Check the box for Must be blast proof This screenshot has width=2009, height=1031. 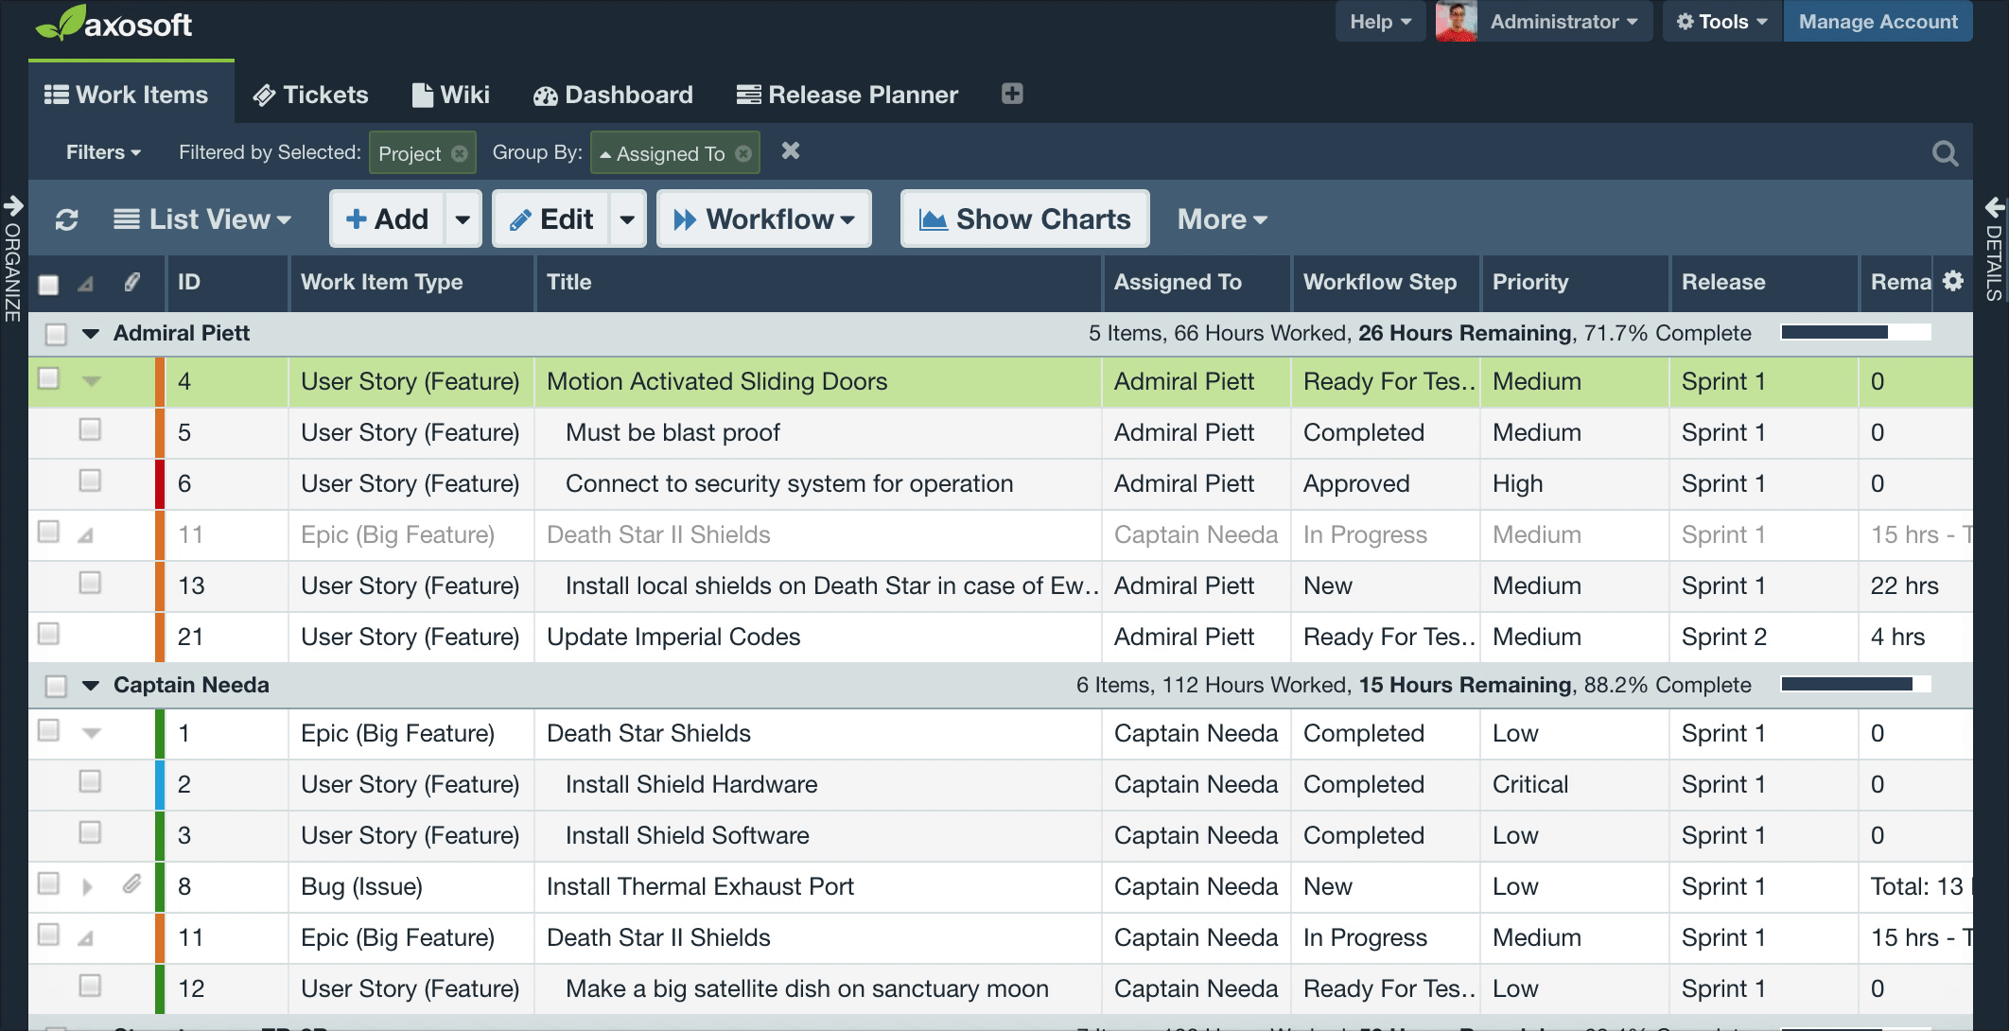90,429
